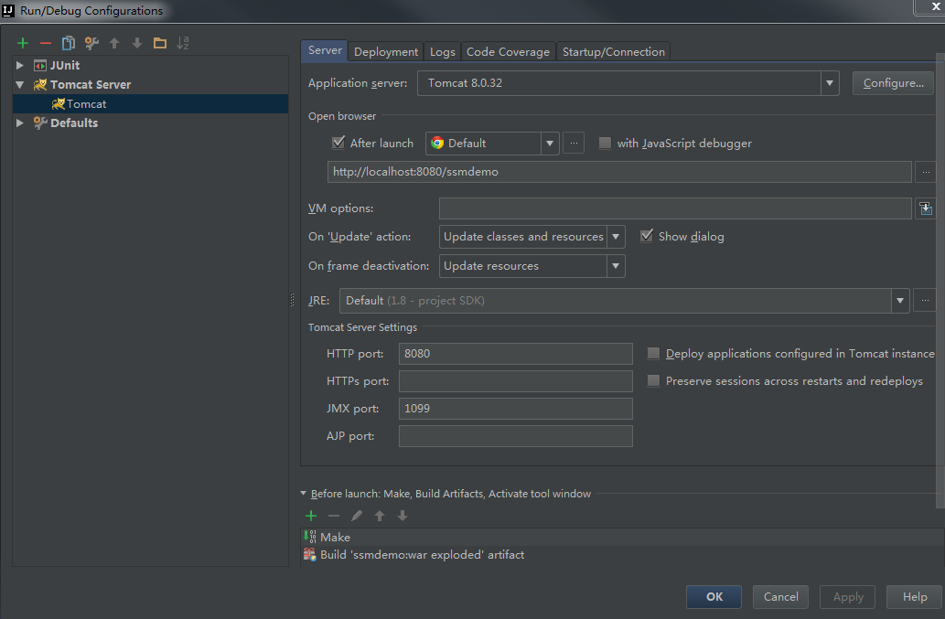
Task: Collapse the Before launch section
Action: [x=303, y=493]
